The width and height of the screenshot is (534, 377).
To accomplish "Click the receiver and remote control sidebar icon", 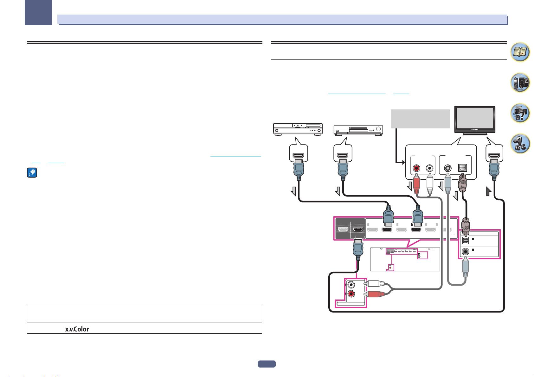I will click(520, 82).
